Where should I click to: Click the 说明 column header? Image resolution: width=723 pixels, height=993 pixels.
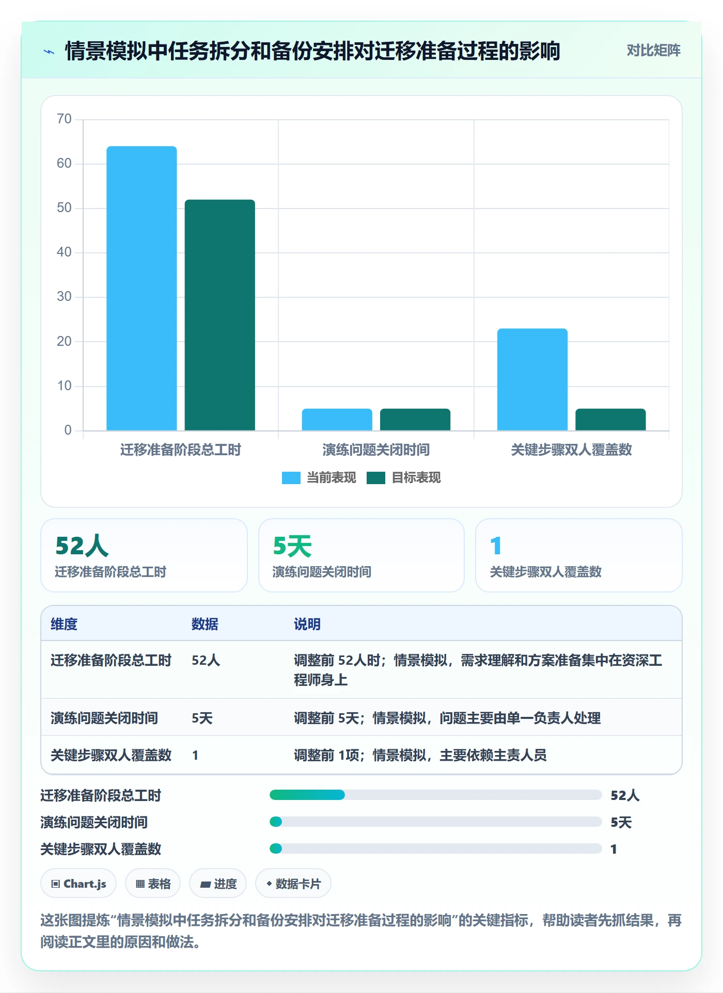[x=307, y=624]
